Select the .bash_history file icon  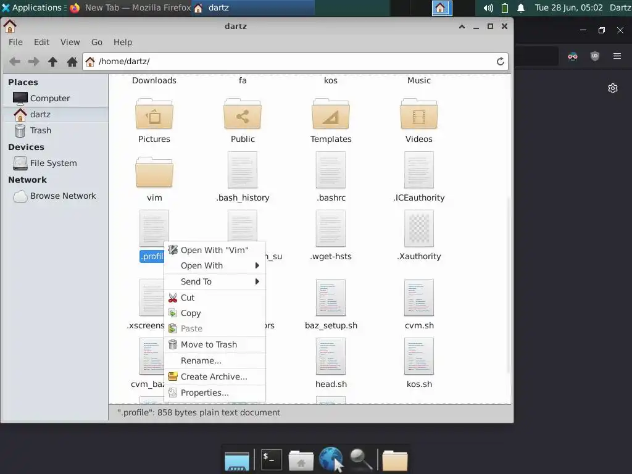[x=243, y=170]
